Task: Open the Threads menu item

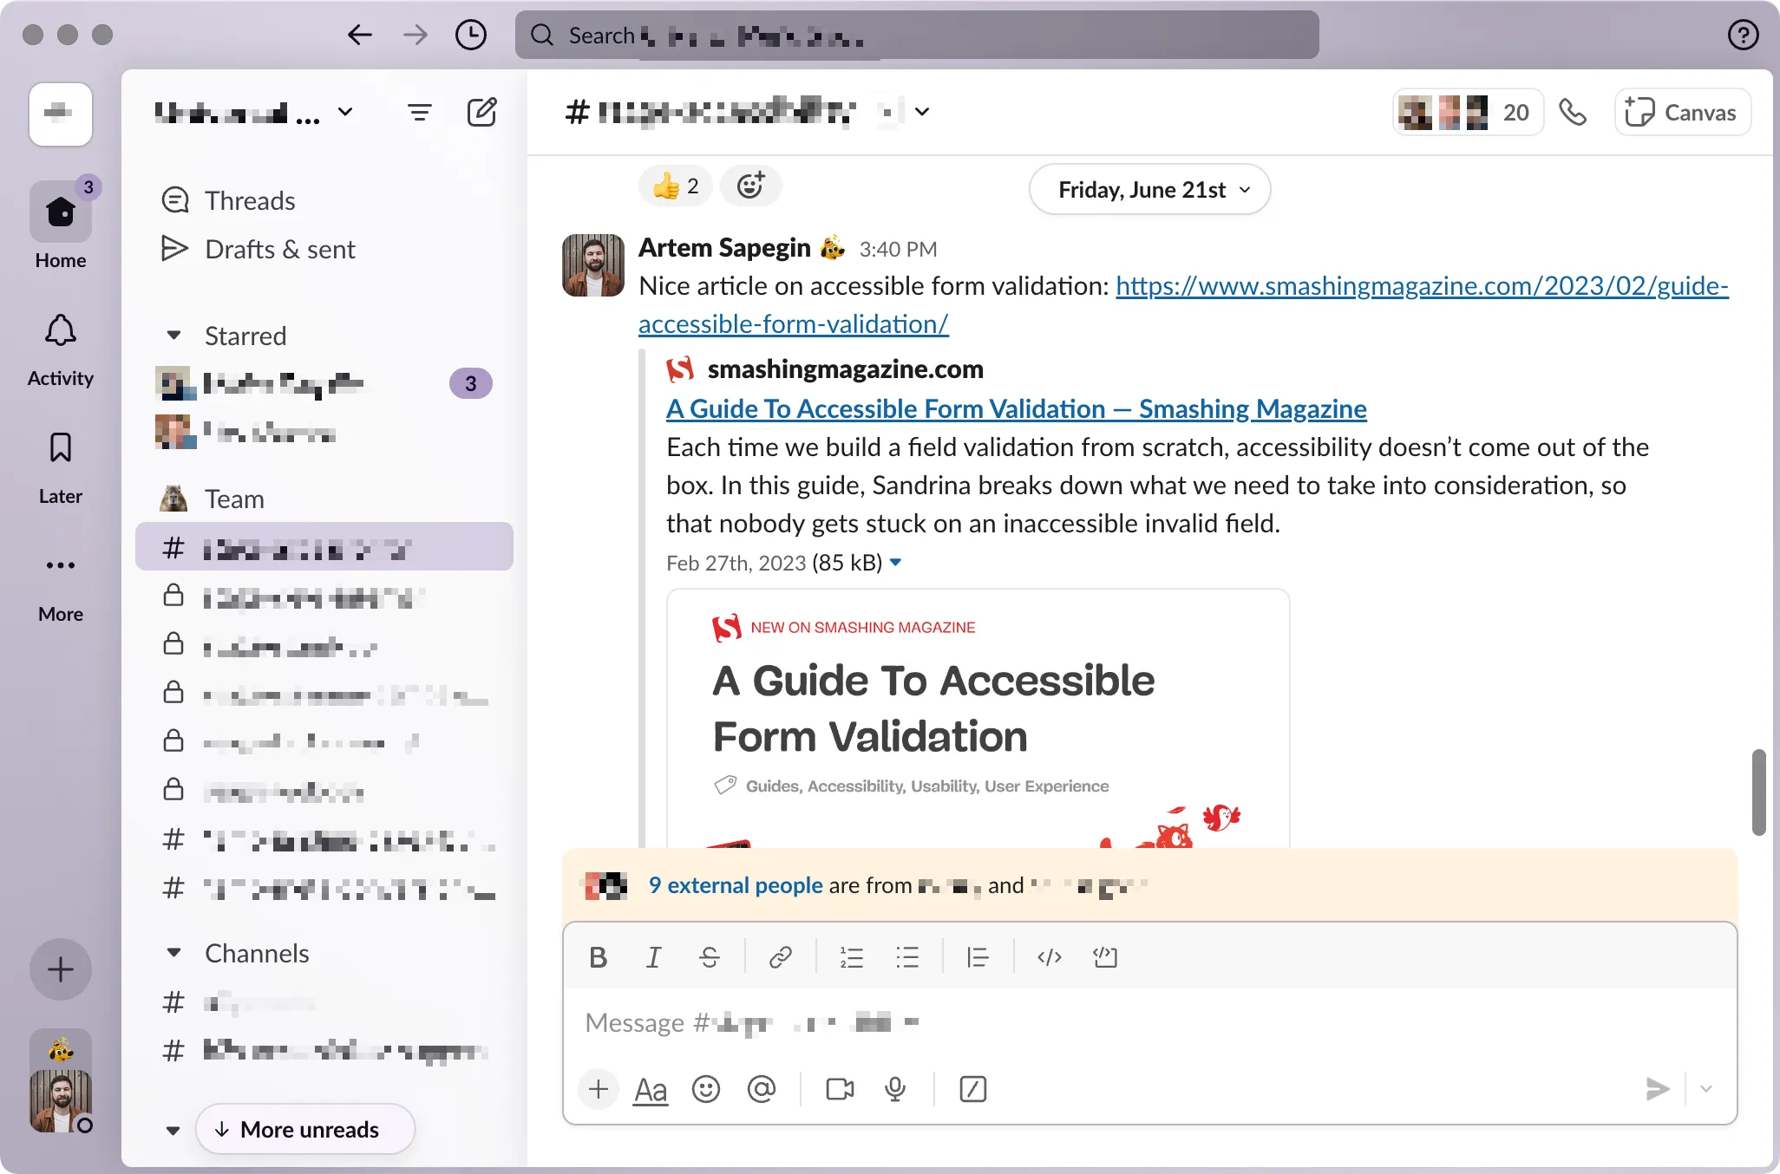Action: click(249, 200)
